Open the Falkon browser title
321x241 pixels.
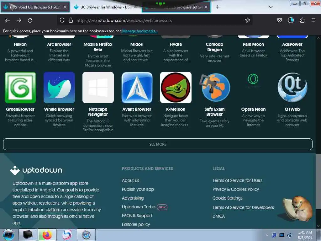point(20,44)
